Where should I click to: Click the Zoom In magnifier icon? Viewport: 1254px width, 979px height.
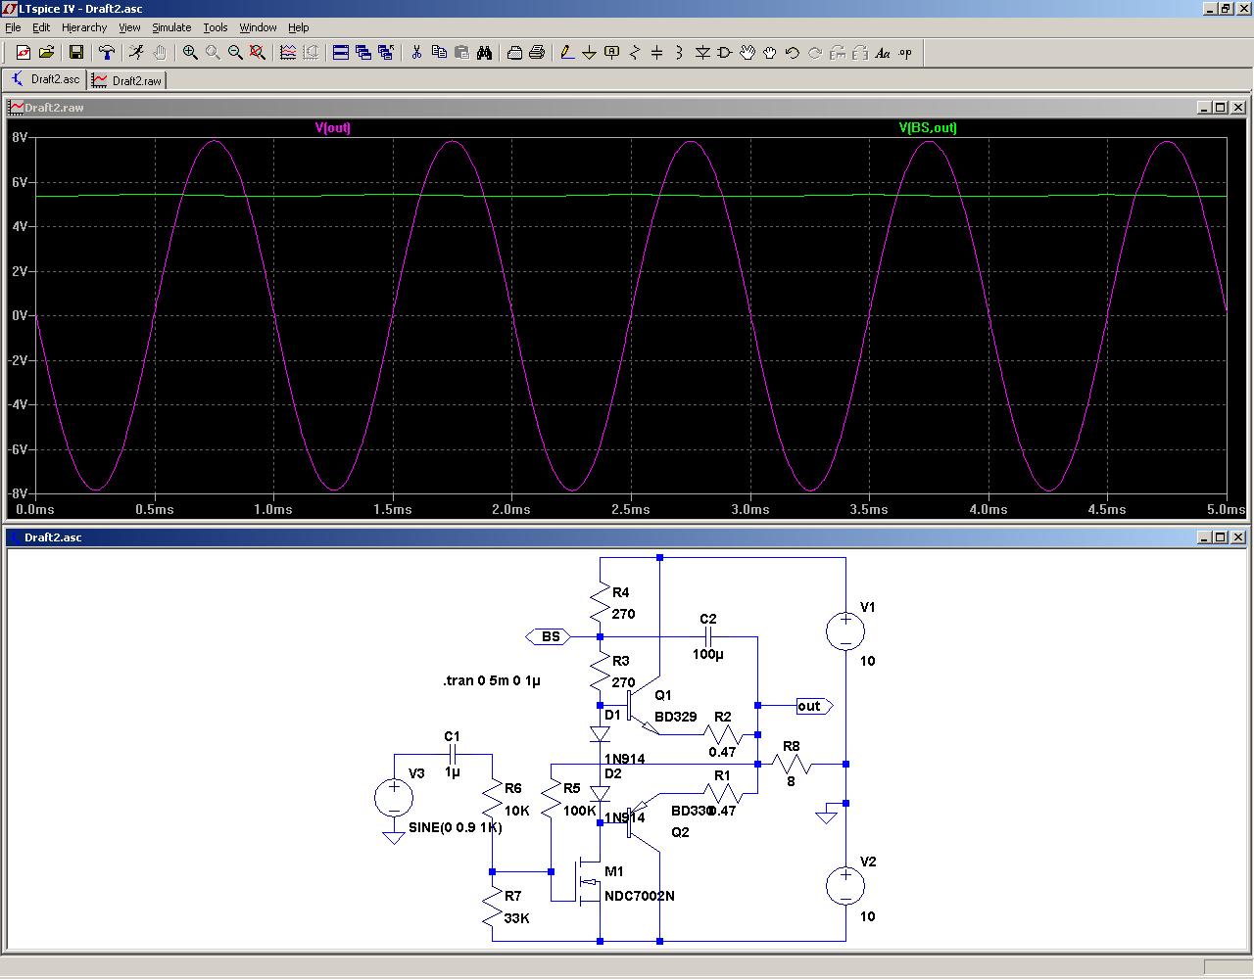[190, 53]
